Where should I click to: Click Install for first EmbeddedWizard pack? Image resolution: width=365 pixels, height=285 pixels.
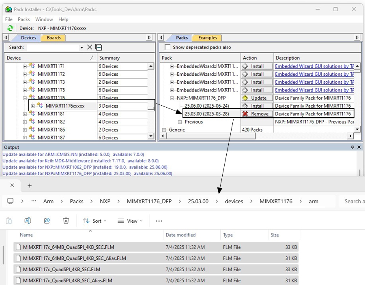pos(257,66)
